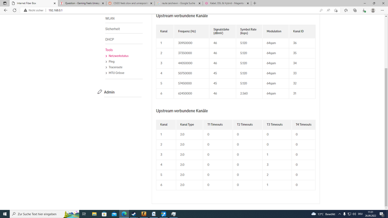Open the browser profile avatar
The height and width of the screenshot is (218, 388).
[x=373, y=10]
